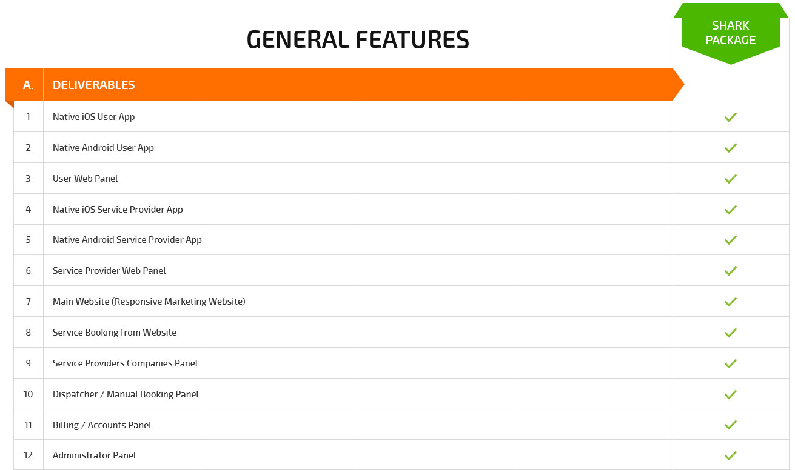This screenshot has width=795, height=470.
Task: Click the checkmark for Native Android User App
Action: (731, 148)
